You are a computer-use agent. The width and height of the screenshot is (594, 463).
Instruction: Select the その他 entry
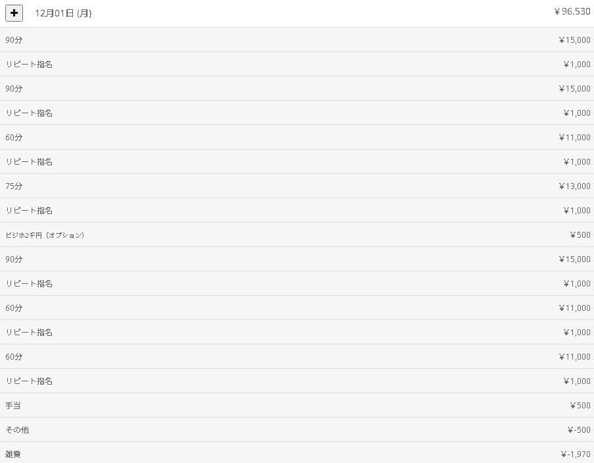[x=17, y=430]
